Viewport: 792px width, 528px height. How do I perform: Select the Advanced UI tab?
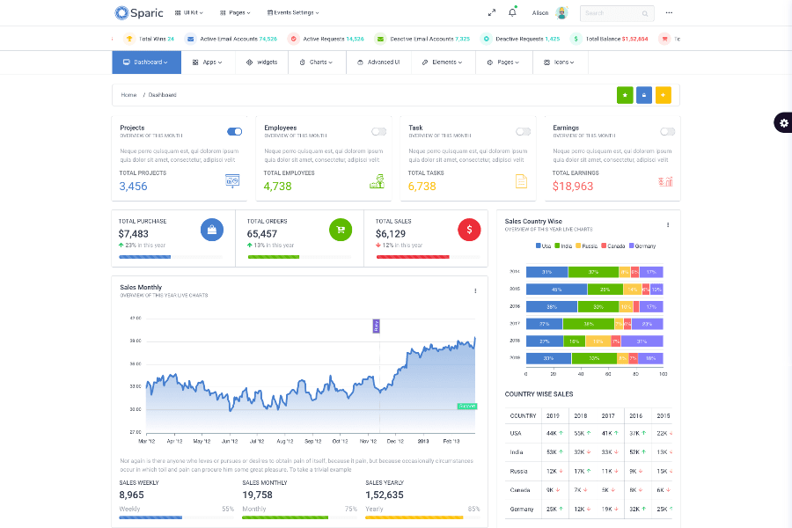point(377,62)
